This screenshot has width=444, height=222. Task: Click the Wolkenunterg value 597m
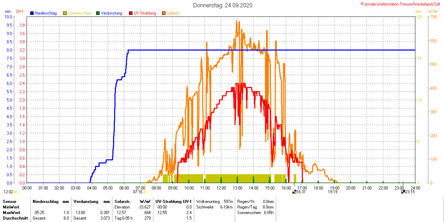coord(228,201)
